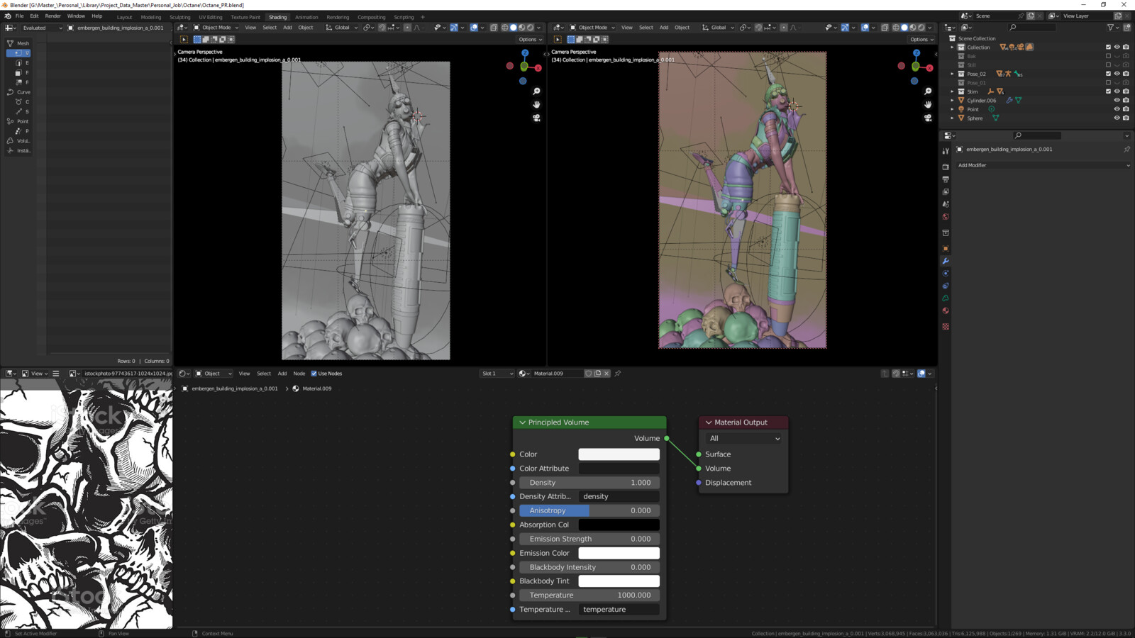Open the outliner filter dropdown

point(1112,28)
